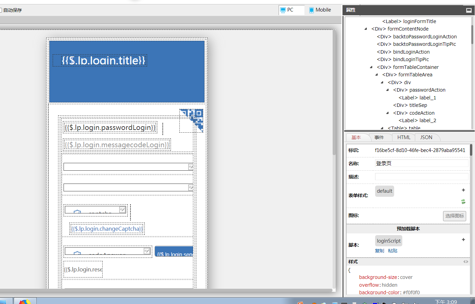Click the 名称 input containing 登录页
Image resolution: width=475 pixels, height=304 pixels.
(x=422, y=163)
